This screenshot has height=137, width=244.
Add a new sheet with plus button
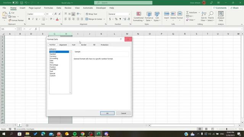coord(27,125)
